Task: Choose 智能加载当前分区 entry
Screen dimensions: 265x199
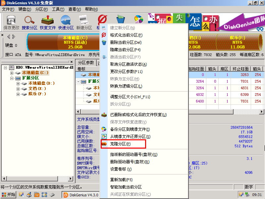Action: click(144, 187)
